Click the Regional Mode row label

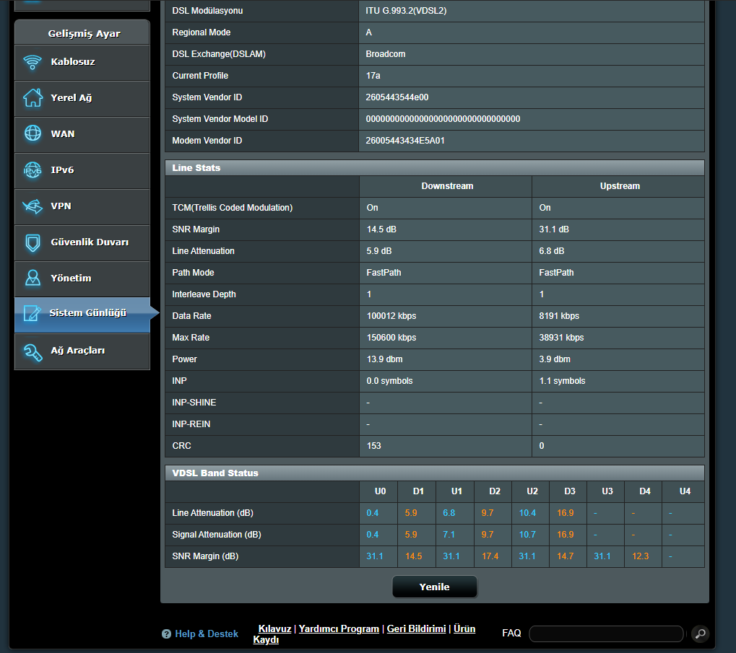tap(202, 32)
